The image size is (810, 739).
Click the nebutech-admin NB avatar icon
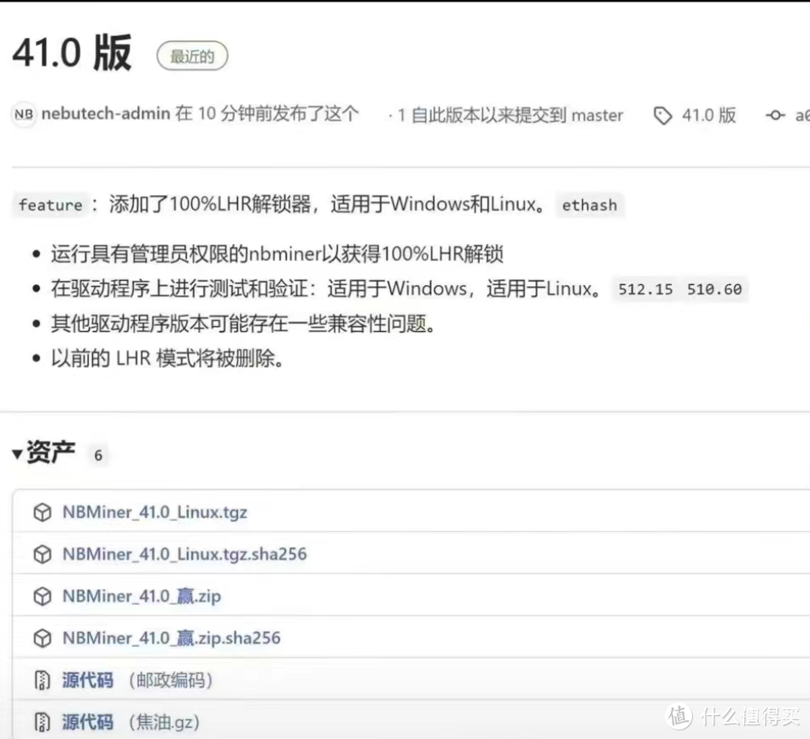pyautogui.click(x=24, y=114)
